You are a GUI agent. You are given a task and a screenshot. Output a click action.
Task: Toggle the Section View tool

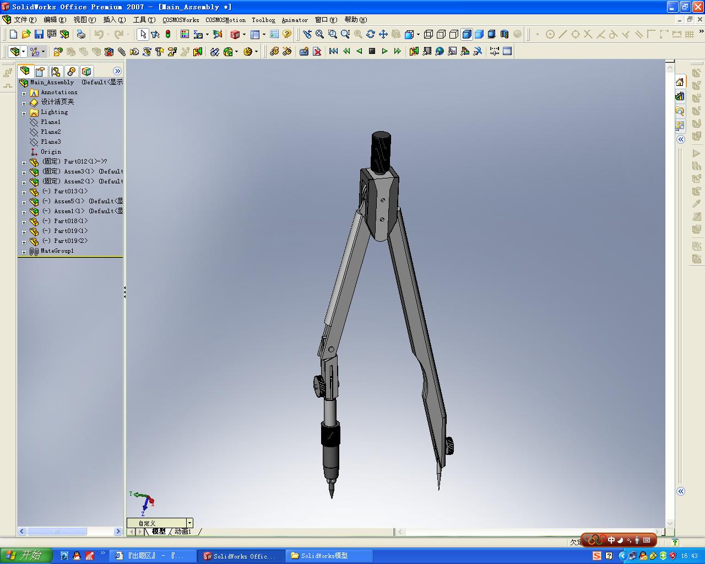pyautogui.click(x=505, y=34)
